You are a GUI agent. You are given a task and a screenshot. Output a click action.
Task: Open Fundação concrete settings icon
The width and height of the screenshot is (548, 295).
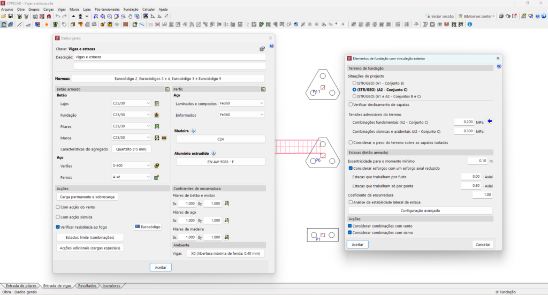[157, 115]
